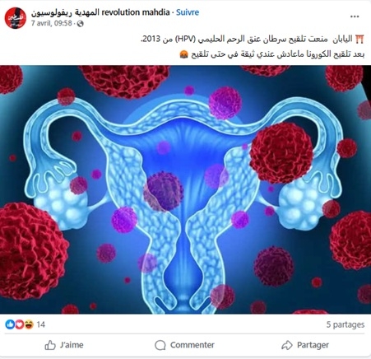Click the arrow icon beside Partager
The image size is (371, 359).
pos(287,345)
